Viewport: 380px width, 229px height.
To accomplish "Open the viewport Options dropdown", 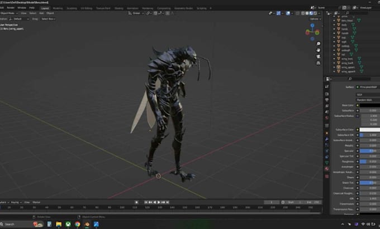I will pos(315,19).
